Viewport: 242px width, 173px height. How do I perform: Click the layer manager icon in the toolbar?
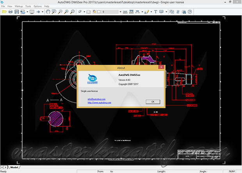coord(94,12)
